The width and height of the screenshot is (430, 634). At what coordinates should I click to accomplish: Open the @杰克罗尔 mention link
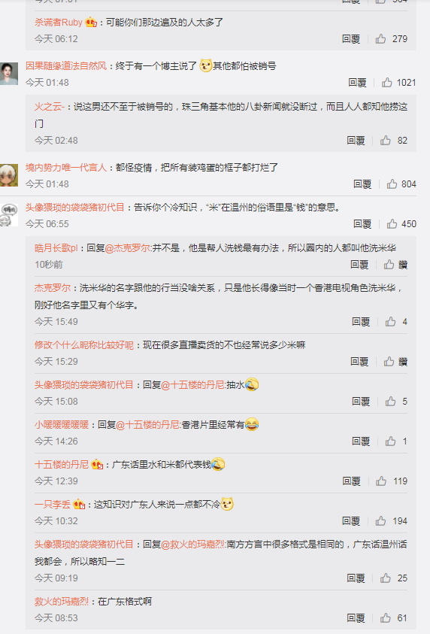click(x=128, y=248)
